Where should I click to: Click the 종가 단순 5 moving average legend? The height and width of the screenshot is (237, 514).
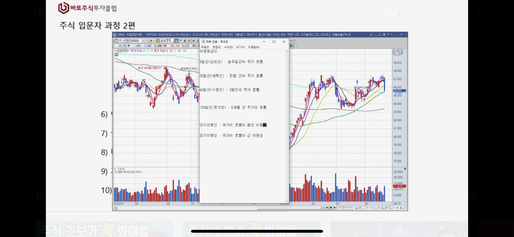tap(161, 51)
